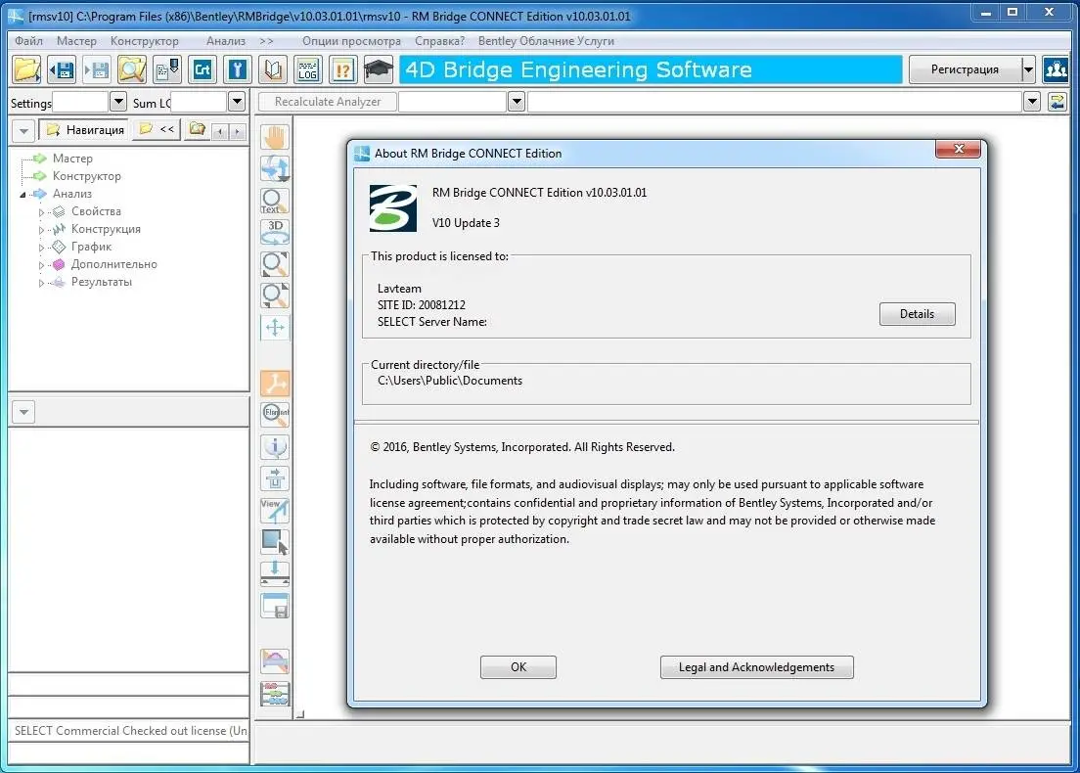1080x773 pixels.
Task: Open dropdown next to Recalculate Analyzer
Action: (517, 102)
